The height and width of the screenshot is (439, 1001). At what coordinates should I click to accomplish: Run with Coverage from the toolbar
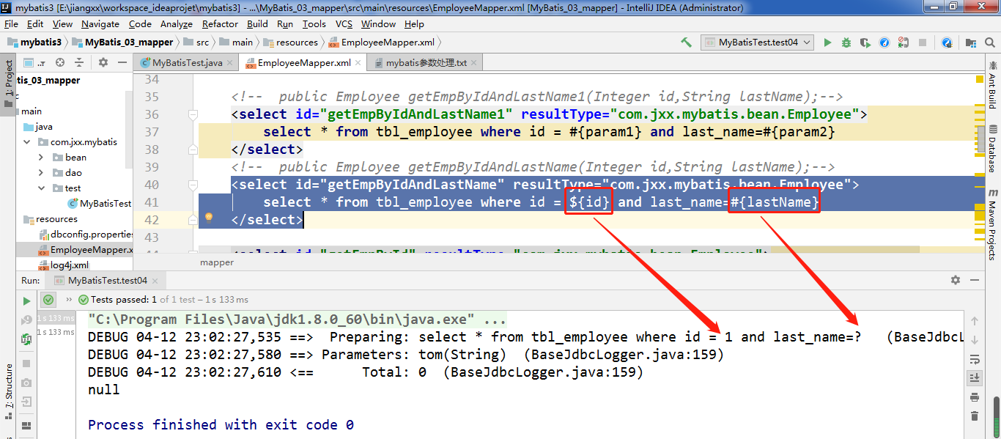[x=865, y=43]
